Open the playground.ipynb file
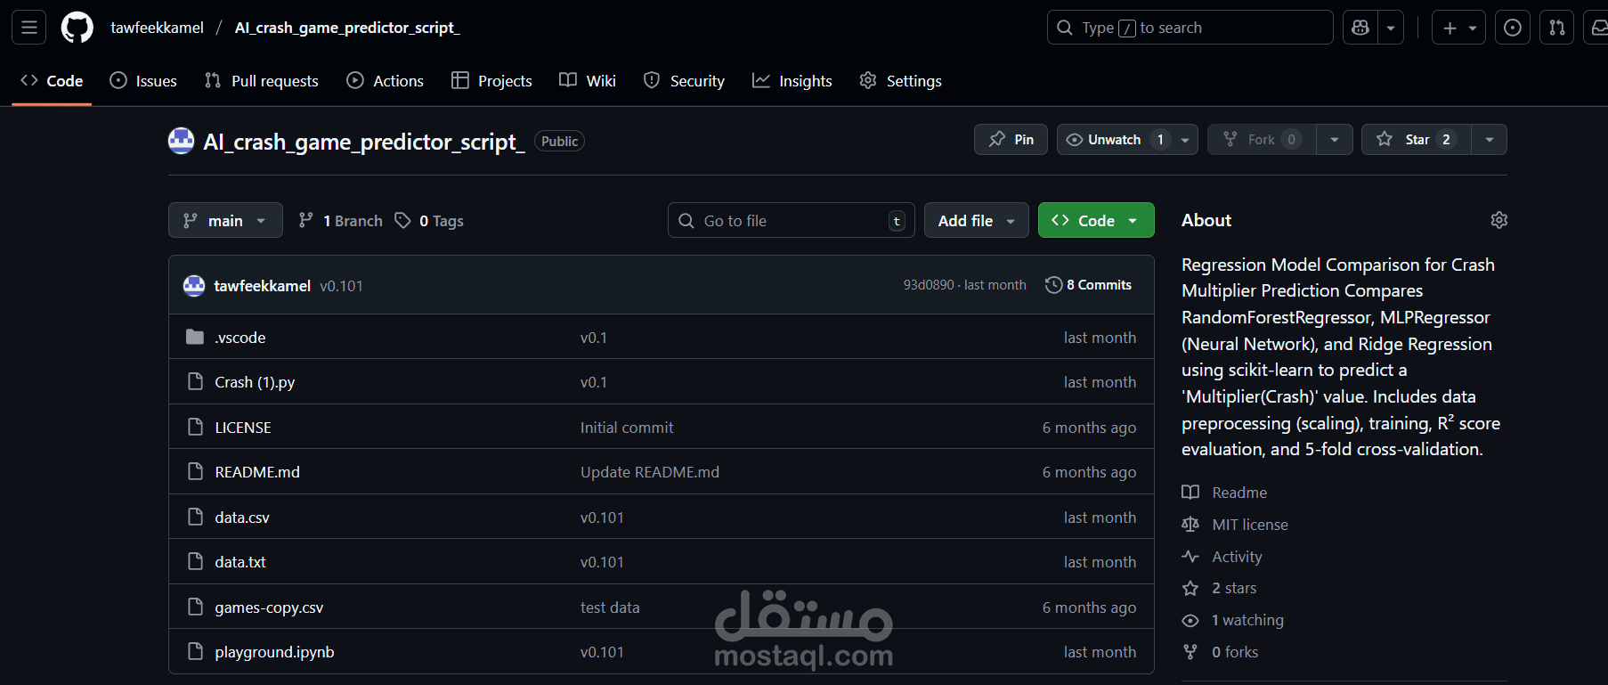Viewport: 1608px width, 685px height. point(274,652)
